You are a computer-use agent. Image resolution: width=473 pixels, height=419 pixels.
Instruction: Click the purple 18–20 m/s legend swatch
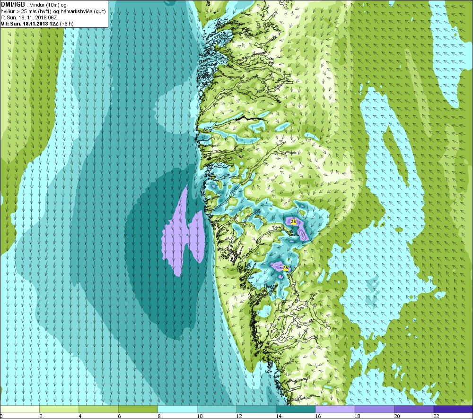pyautogui.click(x=374, y=409)
